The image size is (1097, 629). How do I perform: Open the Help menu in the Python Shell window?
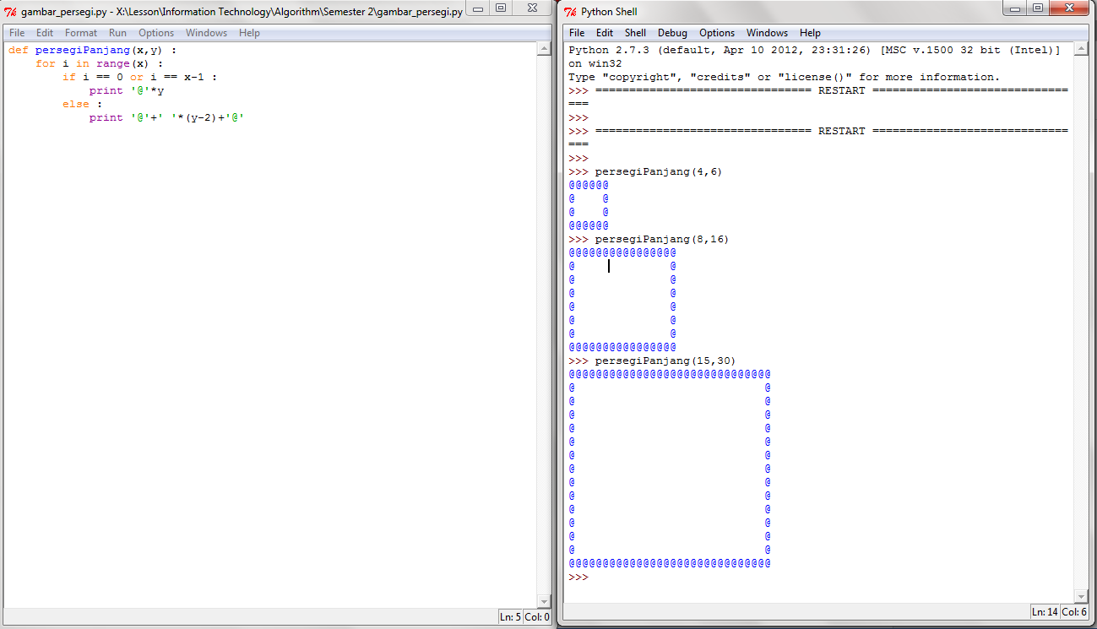pyautogui.click(x=810, y=33)
